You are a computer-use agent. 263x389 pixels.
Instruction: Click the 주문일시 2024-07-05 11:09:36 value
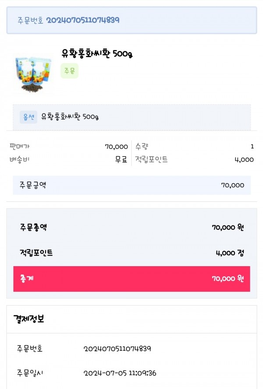tap(120, 373)
